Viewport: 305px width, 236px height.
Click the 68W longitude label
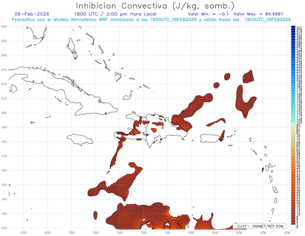pos(191,232)
